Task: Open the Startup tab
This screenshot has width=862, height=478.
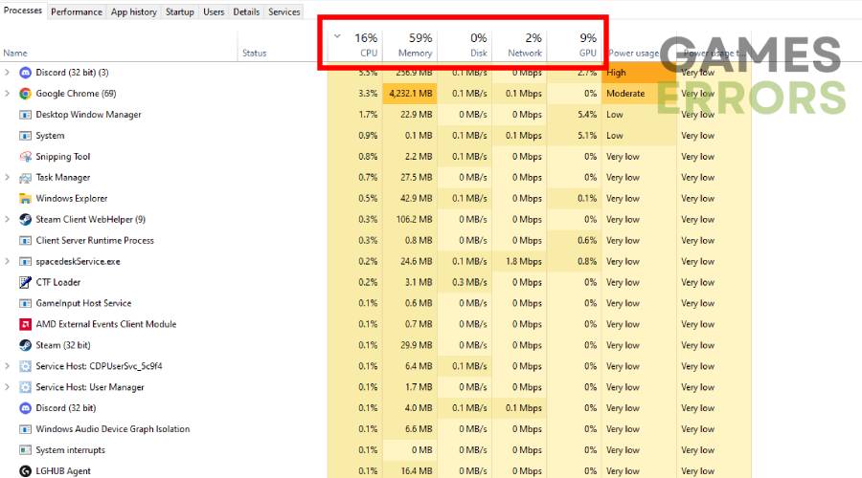Action: [x=179, y=11]
